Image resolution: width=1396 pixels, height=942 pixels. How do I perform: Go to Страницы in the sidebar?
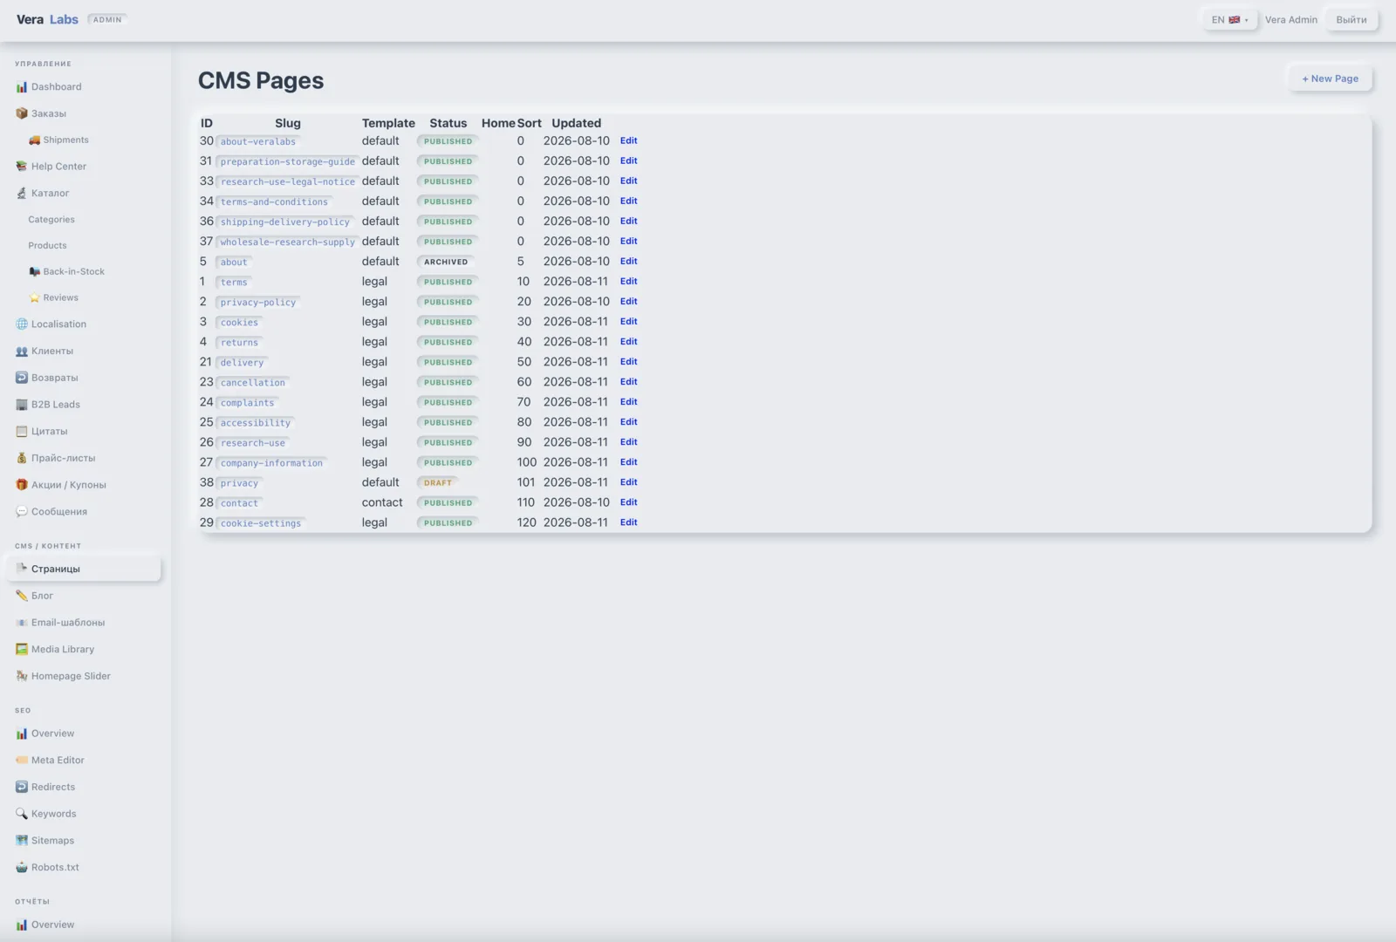pos(84,569)
